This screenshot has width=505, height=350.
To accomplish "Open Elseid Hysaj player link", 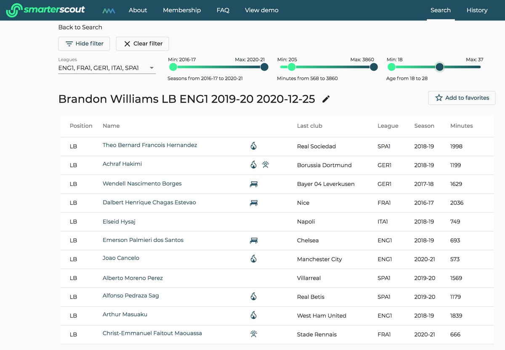I will click(x=119, y=221).
